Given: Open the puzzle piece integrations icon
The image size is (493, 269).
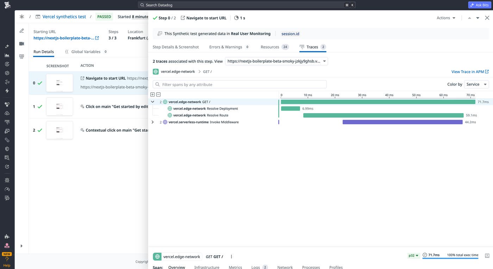Looking at the screenshot, I should pyautogui.click(x=7, y=236).
